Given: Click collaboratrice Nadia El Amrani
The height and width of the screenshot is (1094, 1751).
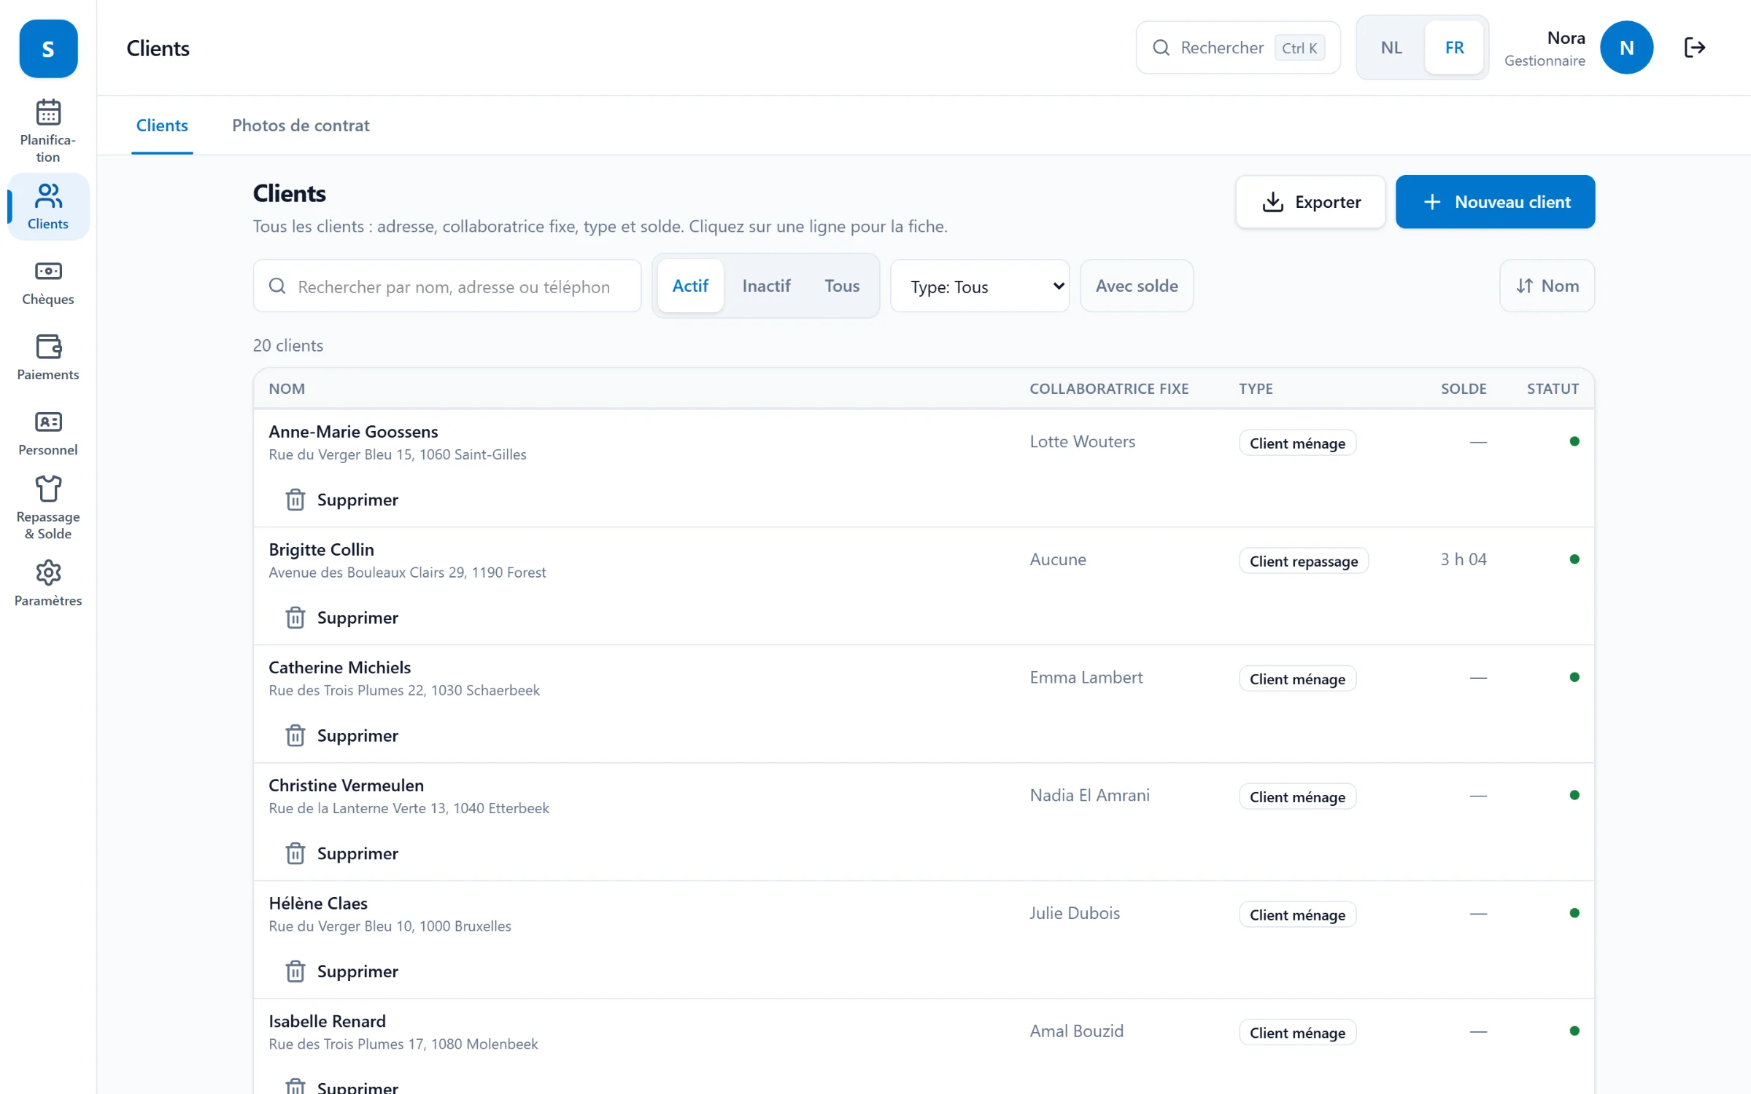Looking at the screenshot, I should click(1089, 796).
